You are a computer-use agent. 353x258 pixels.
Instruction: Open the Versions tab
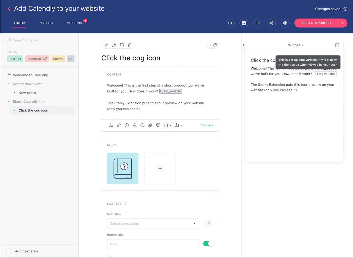point(74,23)
